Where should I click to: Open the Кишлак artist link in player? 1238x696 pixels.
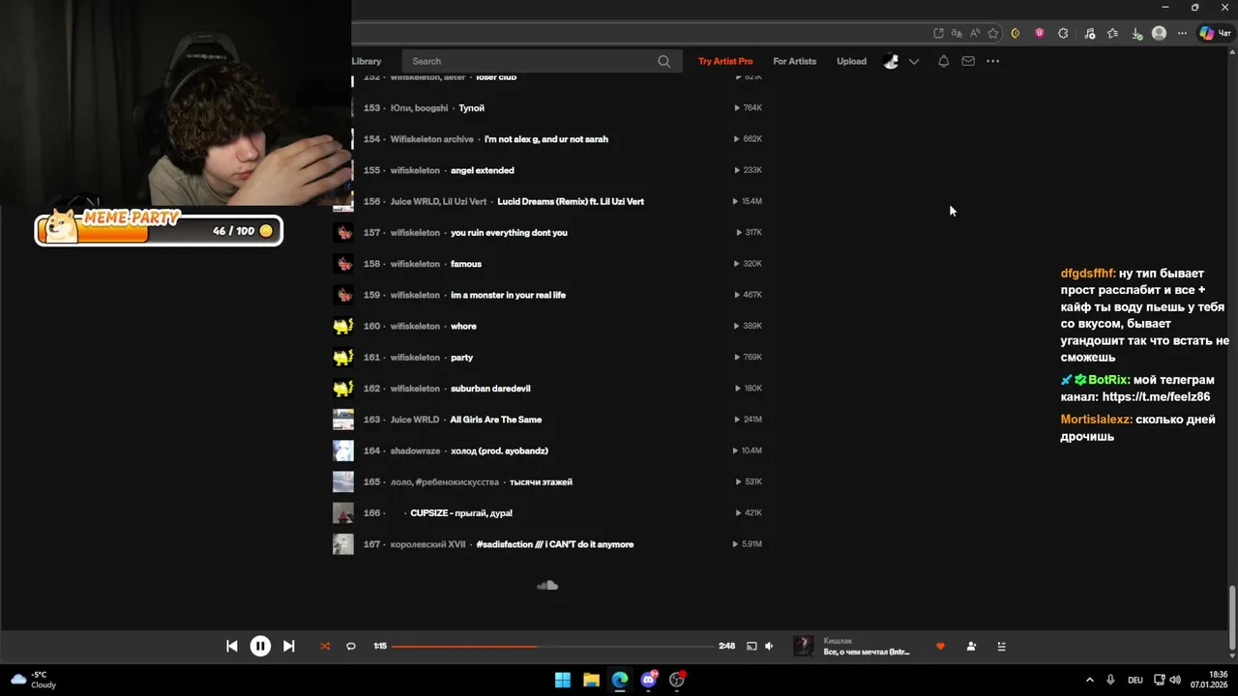pos(838,641)
